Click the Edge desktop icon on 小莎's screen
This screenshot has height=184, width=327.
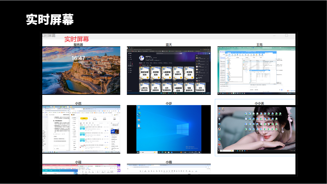pyautogui.click(x=139, y=114)
